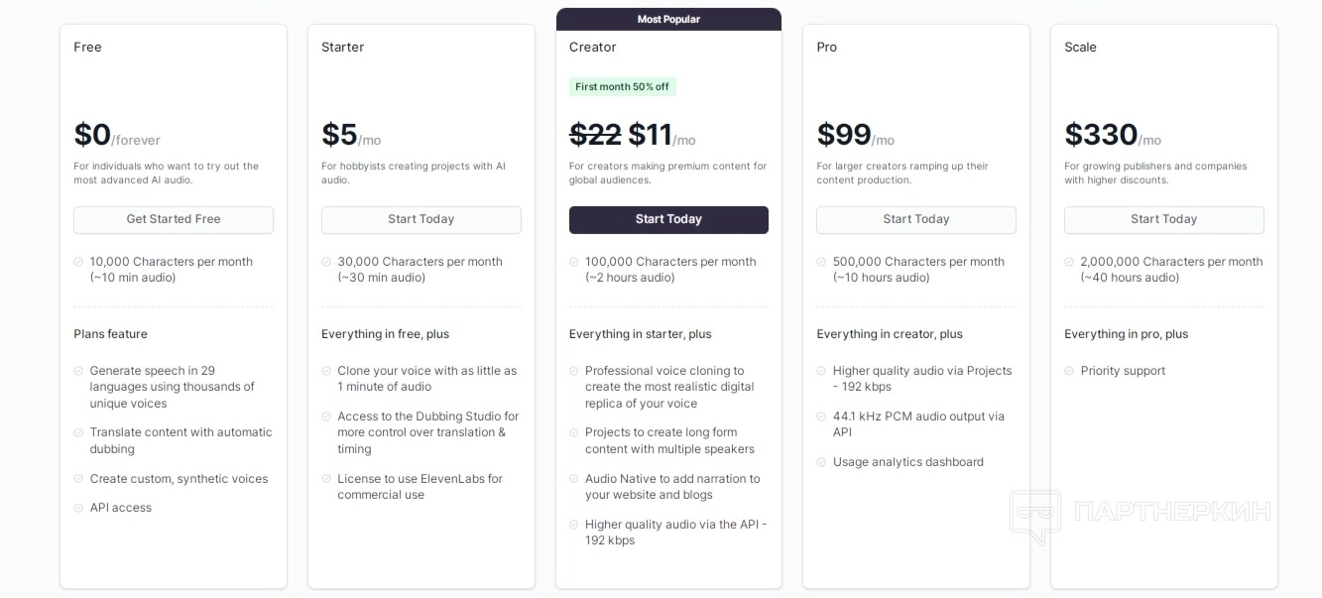Click checkmark beside 44.1 kHz PCM audio
This screenshot has width=1322, height=598.
pyautogui.click(x=822, y=417)
